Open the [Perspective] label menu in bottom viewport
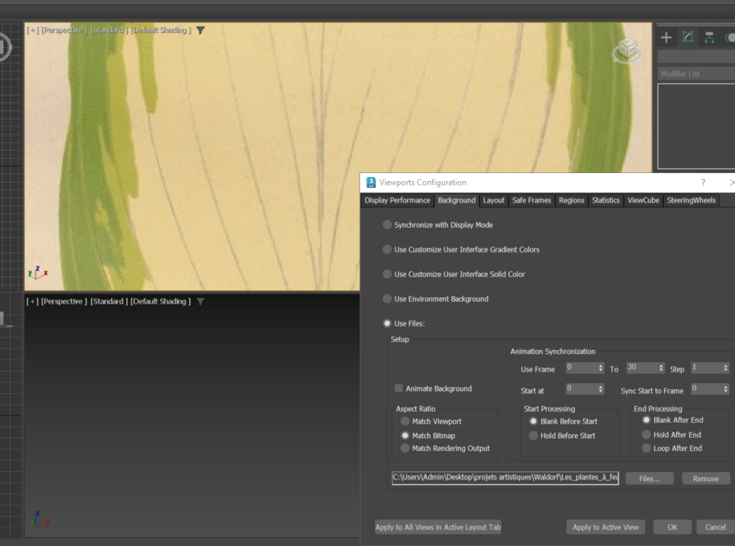735x546 pixels. pyautogui.click(x=64, y=302)
